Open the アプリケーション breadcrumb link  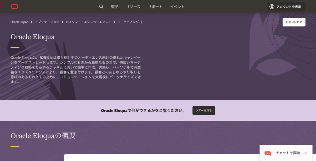[x=47, y=22]
